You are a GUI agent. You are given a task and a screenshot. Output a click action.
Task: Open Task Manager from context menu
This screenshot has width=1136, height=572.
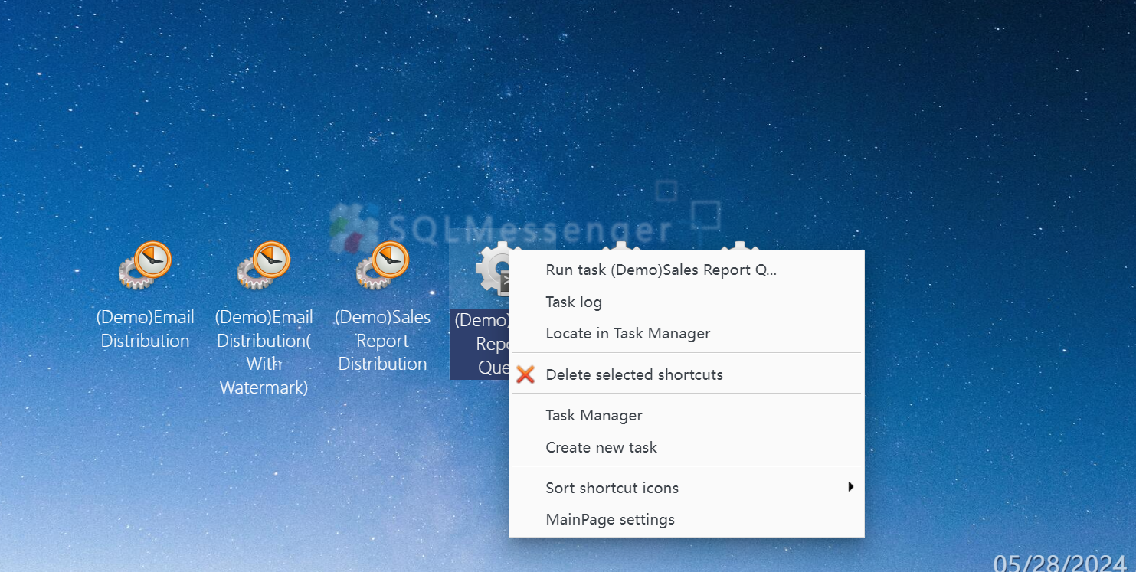[x=686, y=415]
